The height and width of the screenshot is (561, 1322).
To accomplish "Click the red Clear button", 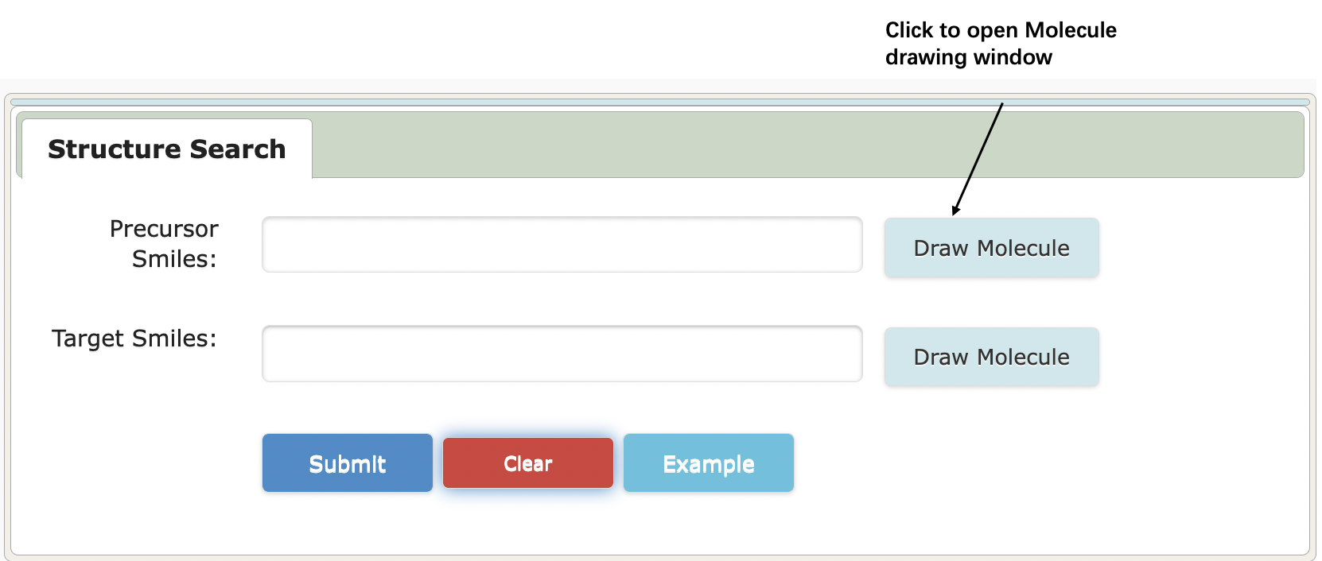I will (x=528, y=462).
